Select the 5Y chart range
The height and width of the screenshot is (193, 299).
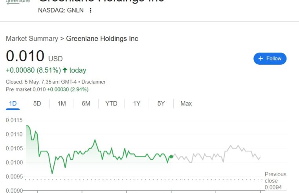coord(161,104)
